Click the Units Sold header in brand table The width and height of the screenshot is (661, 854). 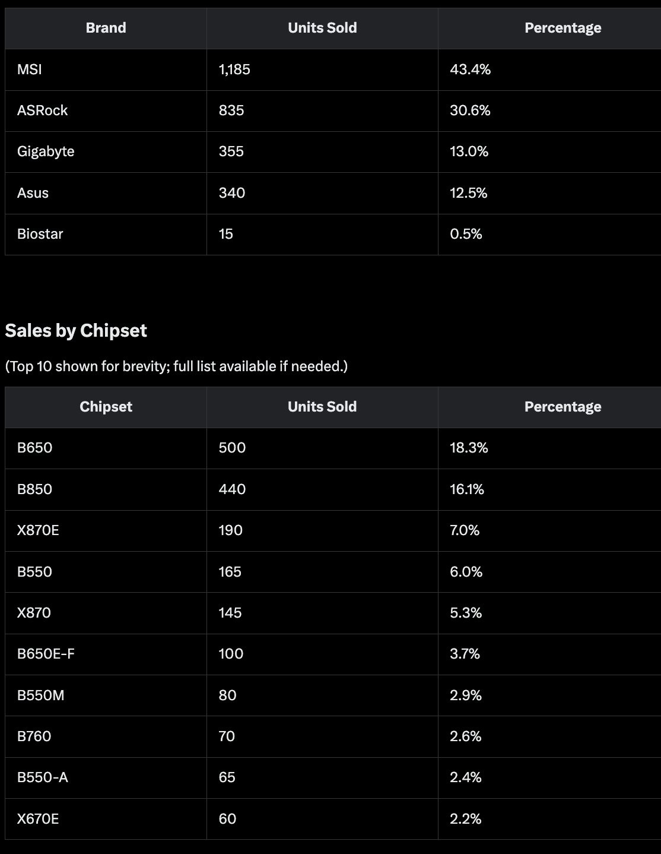322,28
